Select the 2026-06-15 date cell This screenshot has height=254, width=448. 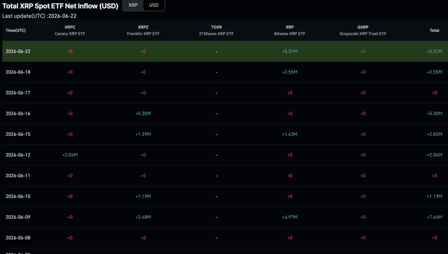point(18,134)
